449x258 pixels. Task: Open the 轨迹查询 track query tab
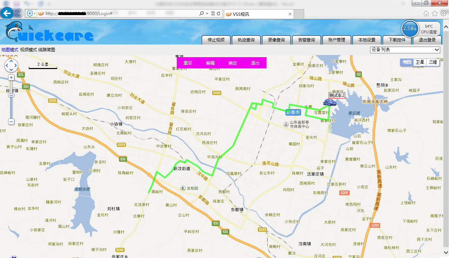(246, 40)
